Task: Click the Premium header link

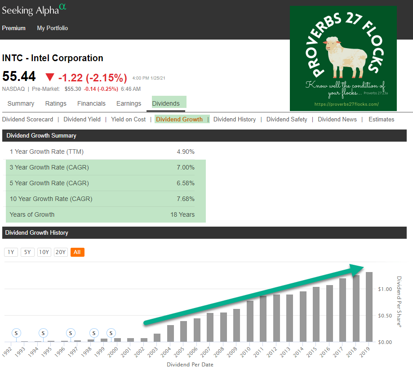Action: click(x=14, y=28)
